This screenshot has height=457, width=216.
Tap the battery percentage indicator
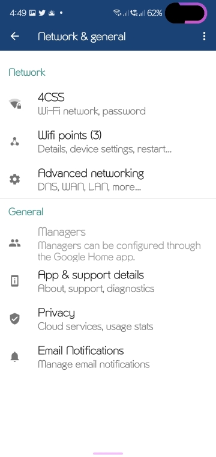[x=154, y=13]
